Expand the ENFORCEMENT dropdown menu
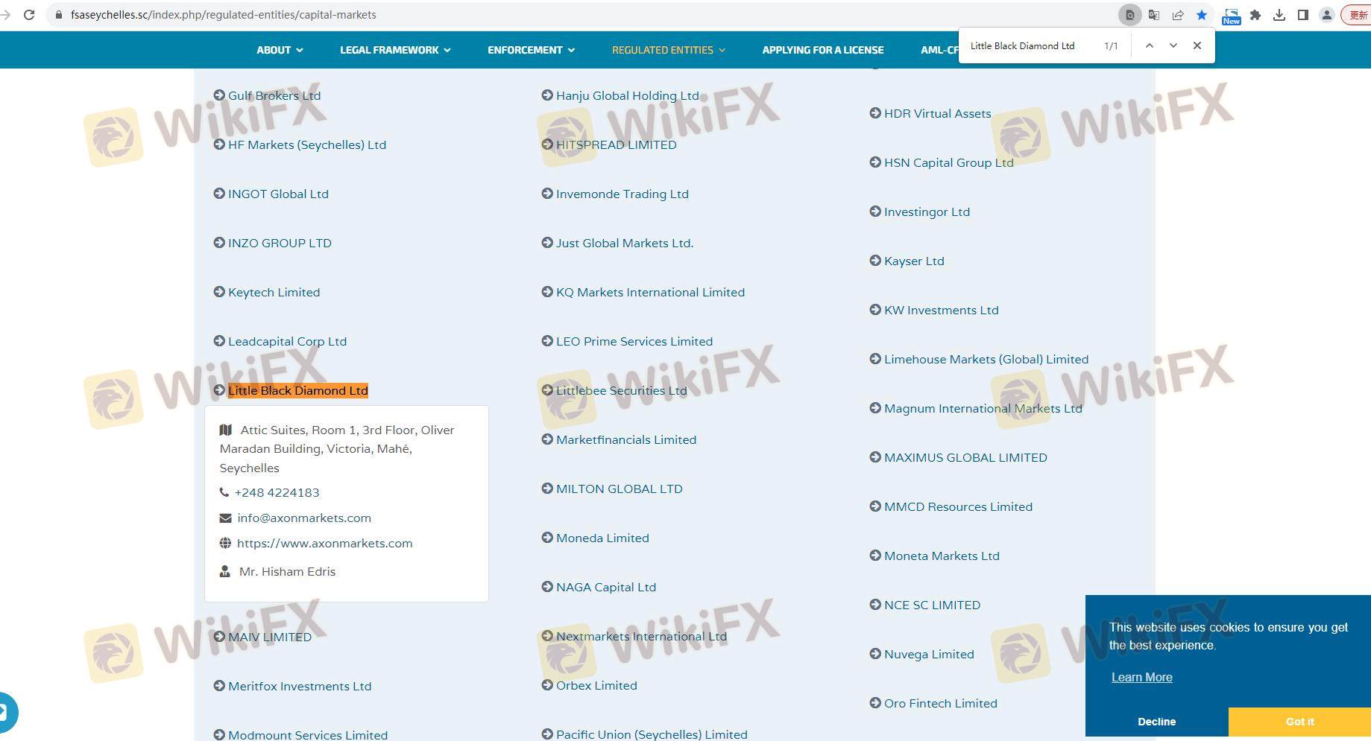 coord(531,50)
